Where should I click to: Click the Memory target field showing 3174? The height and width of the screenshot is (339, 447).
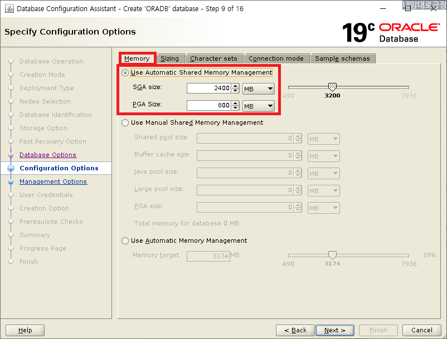(x=208, y=256)
